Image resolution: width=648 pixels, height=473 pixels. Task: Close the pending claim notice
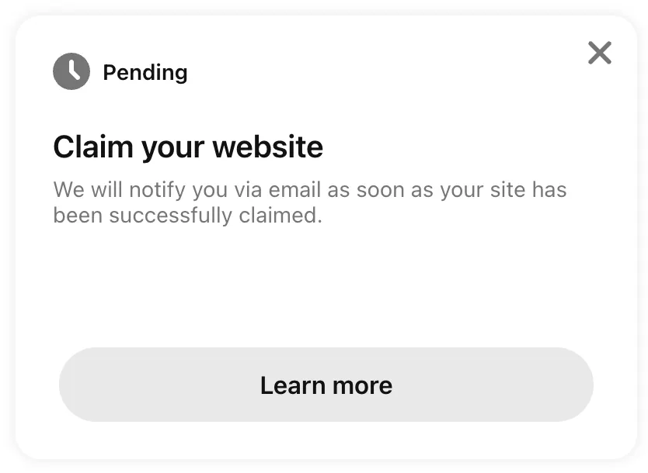tap(599, 53)
